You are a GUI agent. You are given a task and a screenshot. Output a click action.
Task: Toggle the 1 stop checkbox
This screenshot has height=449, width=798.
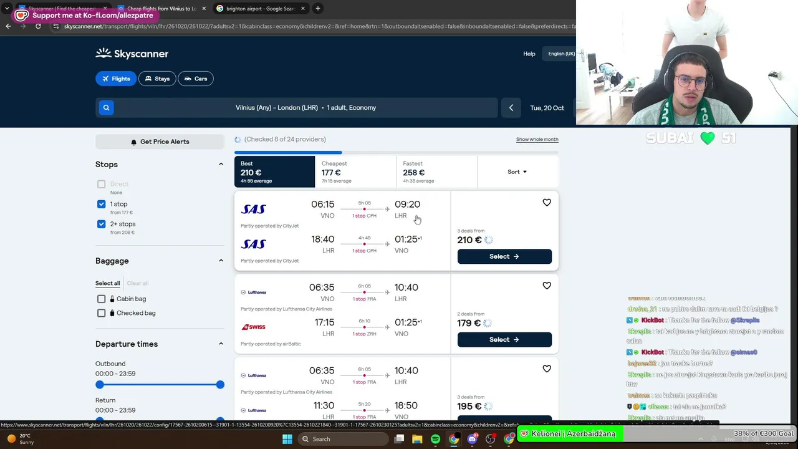tap(102, 204)
